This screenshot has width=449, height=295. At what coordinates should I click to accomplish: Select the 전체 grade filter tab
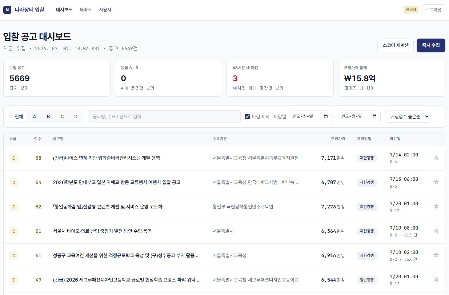19,116
